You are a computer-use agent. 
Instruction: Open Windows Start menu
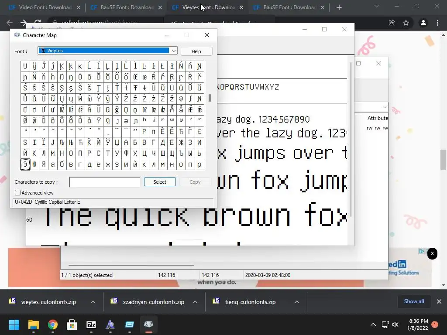(14, 325)
